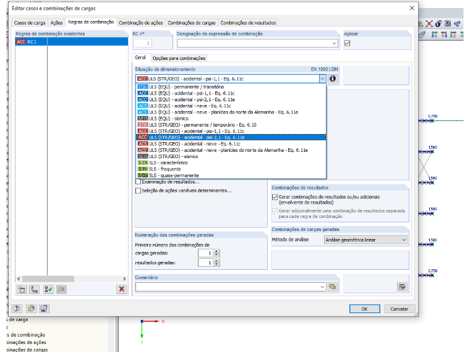Screen dimensions: 470x352
Task: Open Regras de combinação tab
Action: (91, 22)
